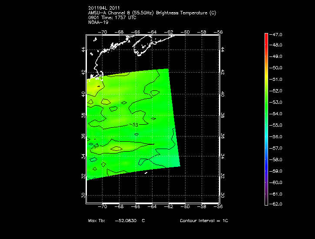This screenshot has width=315, height=239.
Task: Click the color bar label '-62.0'
Action: (275, 204)
